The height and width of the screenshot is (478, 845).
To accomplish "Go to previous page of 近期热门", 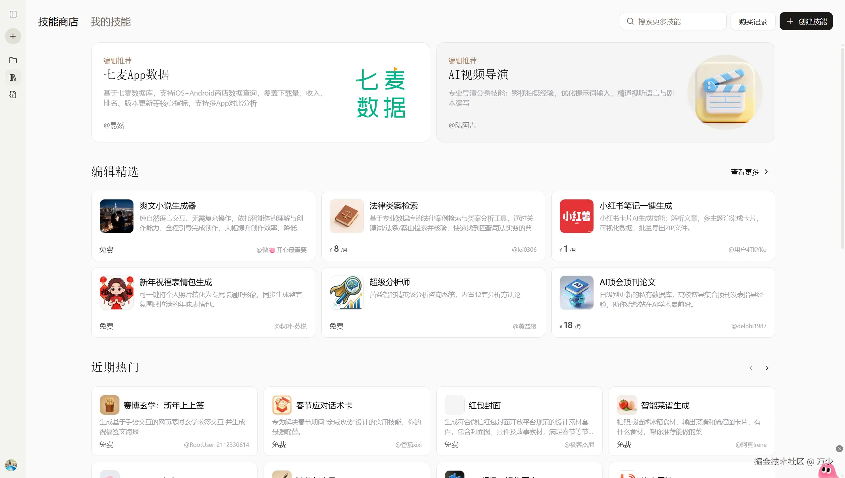I will [751, 368].
